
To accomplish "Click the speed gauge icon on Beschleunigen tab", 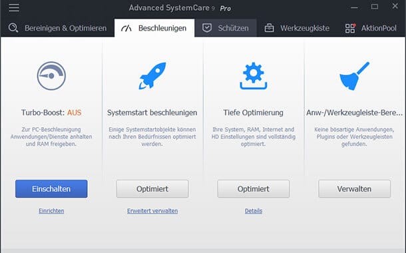I will (x=126, y=28).
